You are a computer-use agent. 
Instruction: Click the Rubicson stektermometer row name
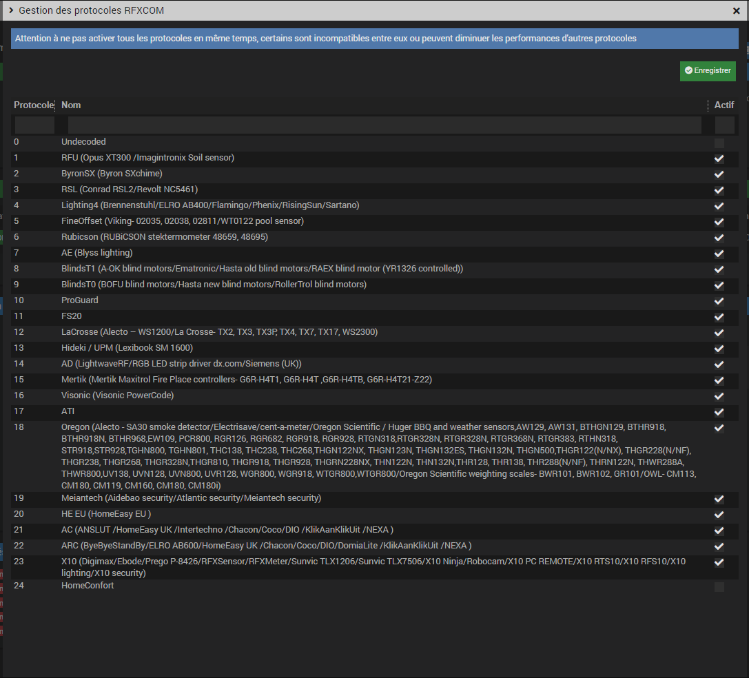(164, 236)
